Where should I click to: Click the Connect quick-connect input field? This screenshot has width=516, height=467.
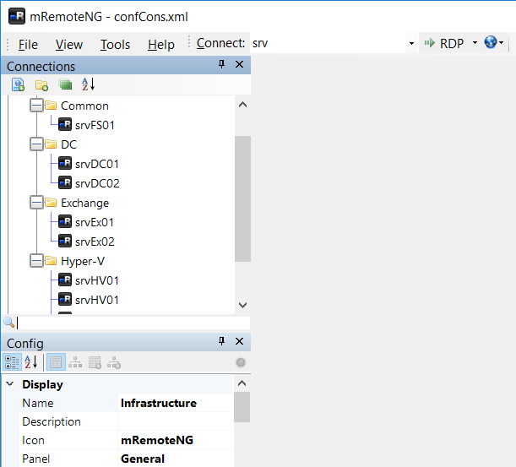click(x=328, y=43)
